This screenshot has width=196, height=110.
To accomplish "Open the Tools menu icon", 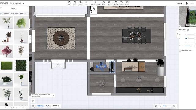I will point(104,2).
